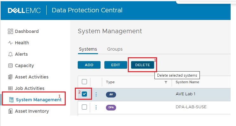The height and width of the screenshot is (126, 236).
Task: Click the Job Activities icon
Action: pos(10,88)
